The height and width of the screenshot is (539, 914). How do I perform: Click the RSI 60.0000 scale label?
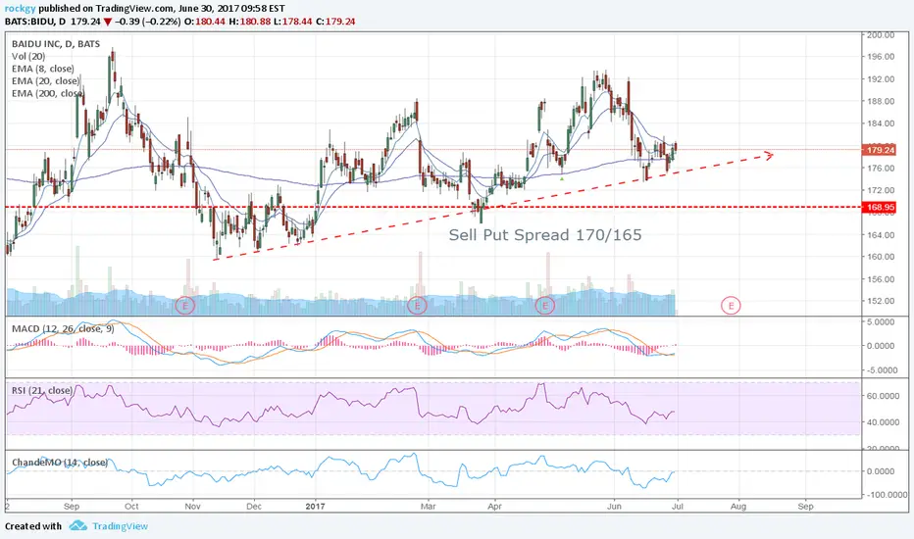[x=881, y=396]
